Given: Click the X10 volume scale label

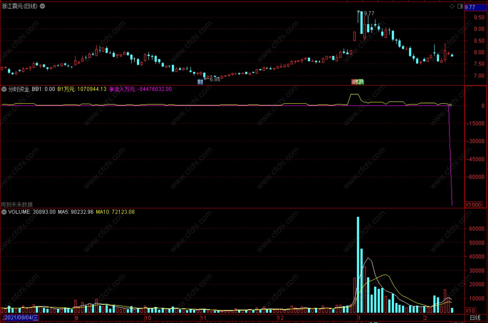Looking at the screenshot, I should (470, 311).
